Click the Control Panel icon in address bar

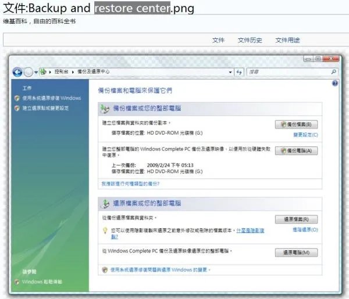click(44, 72)
